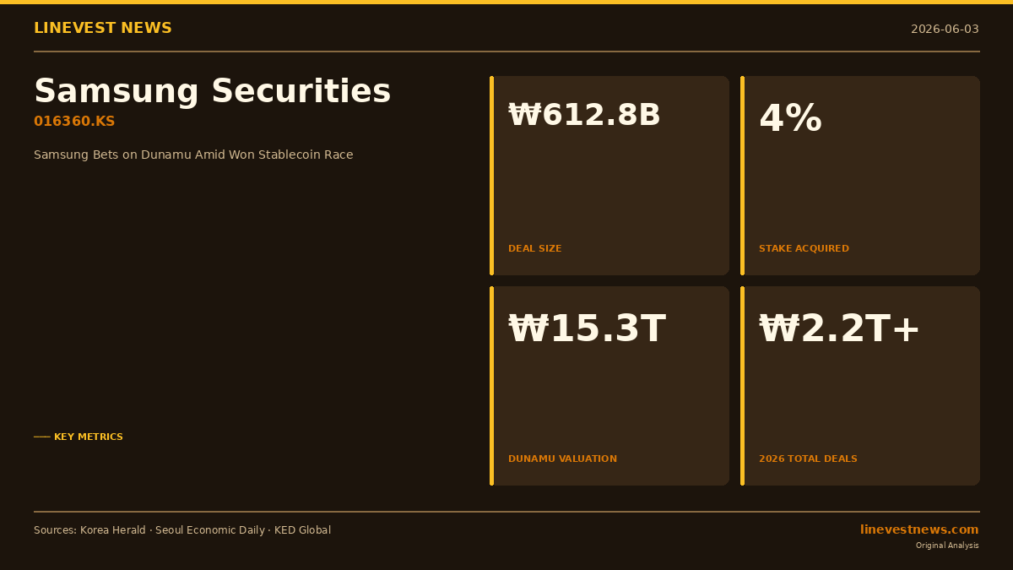Click the 2026 TOTAL DEALS label
Image resolution: width=1013 pixels, height=570 pixels.
click(808, 459)
